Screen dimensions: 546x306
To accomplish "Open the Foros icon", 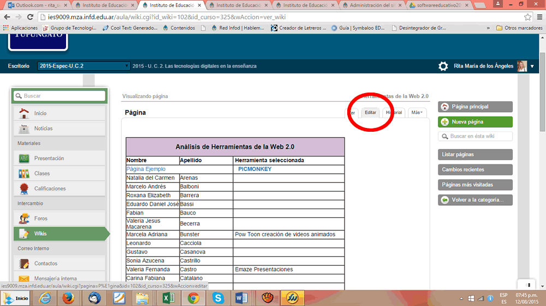I will coord(23,218).
